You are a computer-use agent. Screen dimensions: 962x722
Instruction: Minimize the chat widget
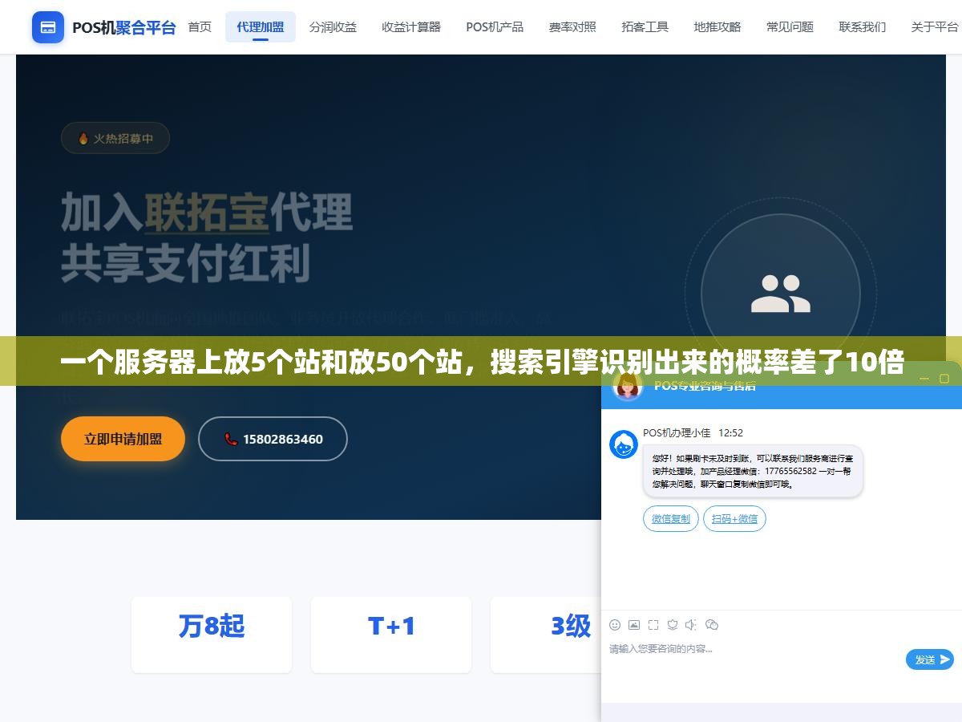tap(923, 378)
